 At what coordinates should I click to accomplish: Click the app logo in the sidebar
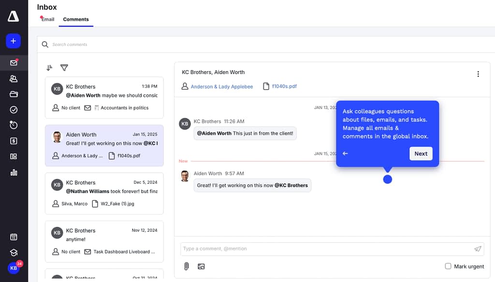(x=13, y=16)
